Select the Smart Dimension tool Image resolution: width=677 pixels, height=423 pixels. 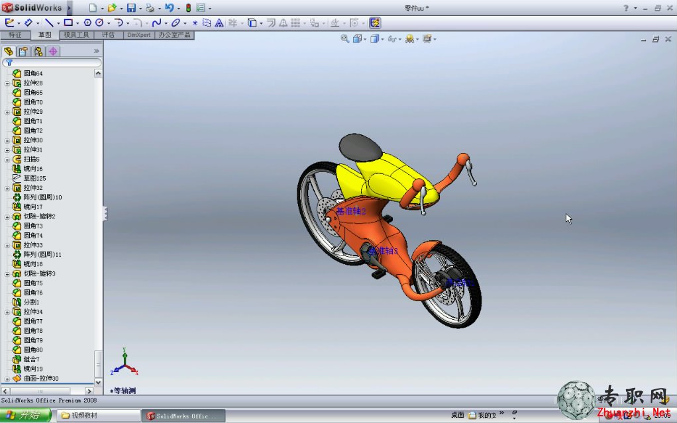click(x=28, y=23)
